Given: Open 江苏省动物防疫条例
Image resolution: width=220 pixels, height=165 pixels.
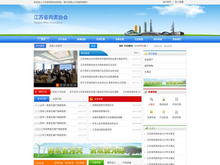Looking at the screenshot, I should [x=102, y=130].
